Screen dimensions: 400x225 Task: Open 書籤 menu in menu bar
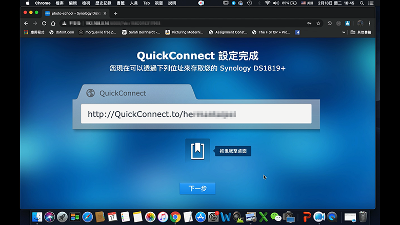[x=121, y=3]
